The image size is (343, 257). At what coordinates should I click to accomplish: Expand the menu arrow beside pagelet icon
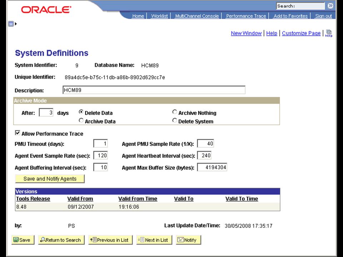16,24
